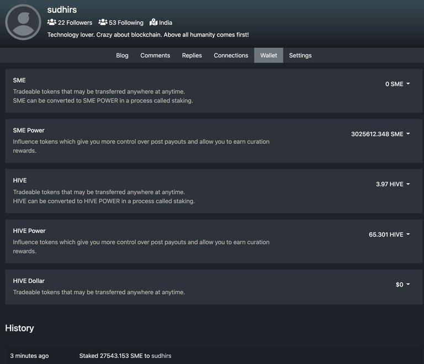424x364 pixels.
Task: Select the Wallet tab
Action: pos(268,55)
